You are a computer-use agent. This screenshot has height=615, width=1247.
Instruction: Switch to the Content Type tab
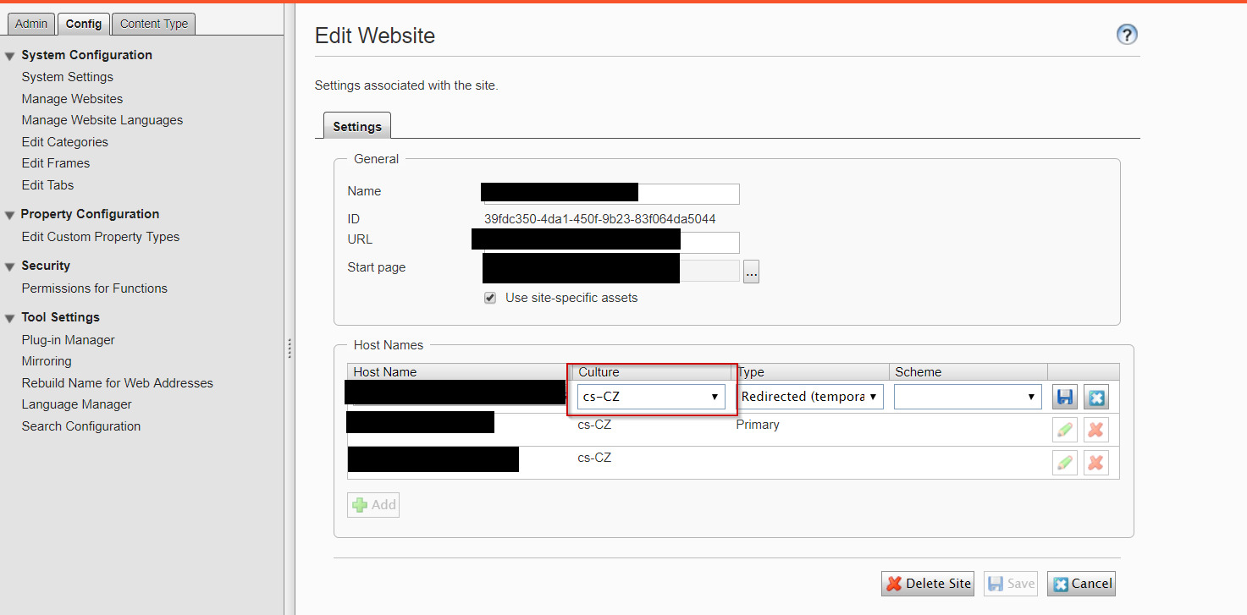coord(153,24)
